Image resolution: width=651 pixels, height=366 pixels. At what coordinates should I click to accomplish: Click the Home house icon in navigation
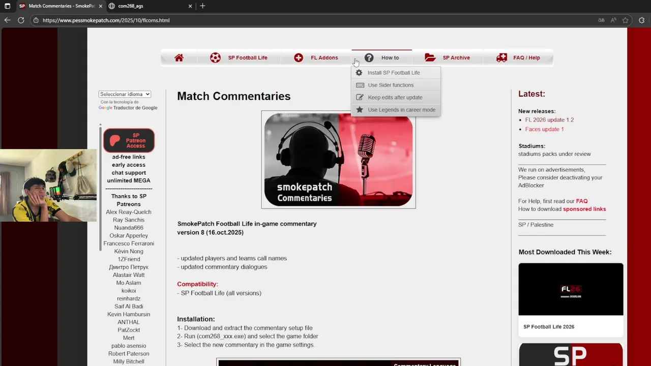pyautogui.click(x=179, y=58)
